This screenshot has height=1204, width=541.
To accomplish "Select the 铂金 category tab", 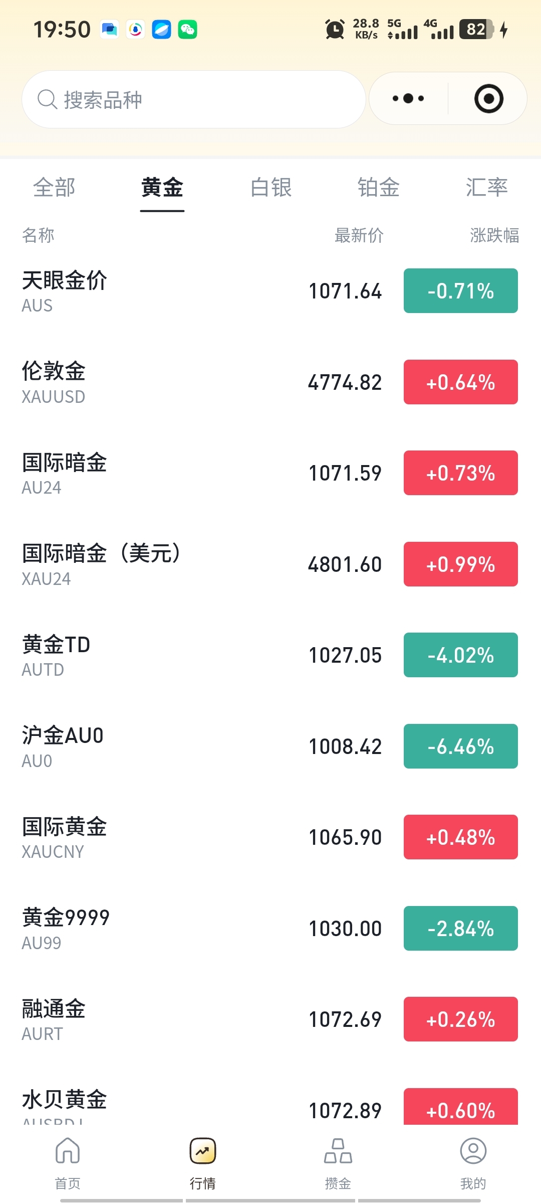I will (379, 188).
